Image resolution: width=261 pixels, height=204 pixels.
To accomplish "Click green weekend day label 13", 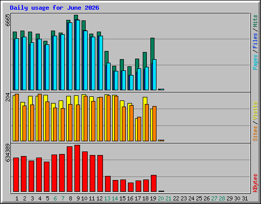I will [x=107, y=198].
